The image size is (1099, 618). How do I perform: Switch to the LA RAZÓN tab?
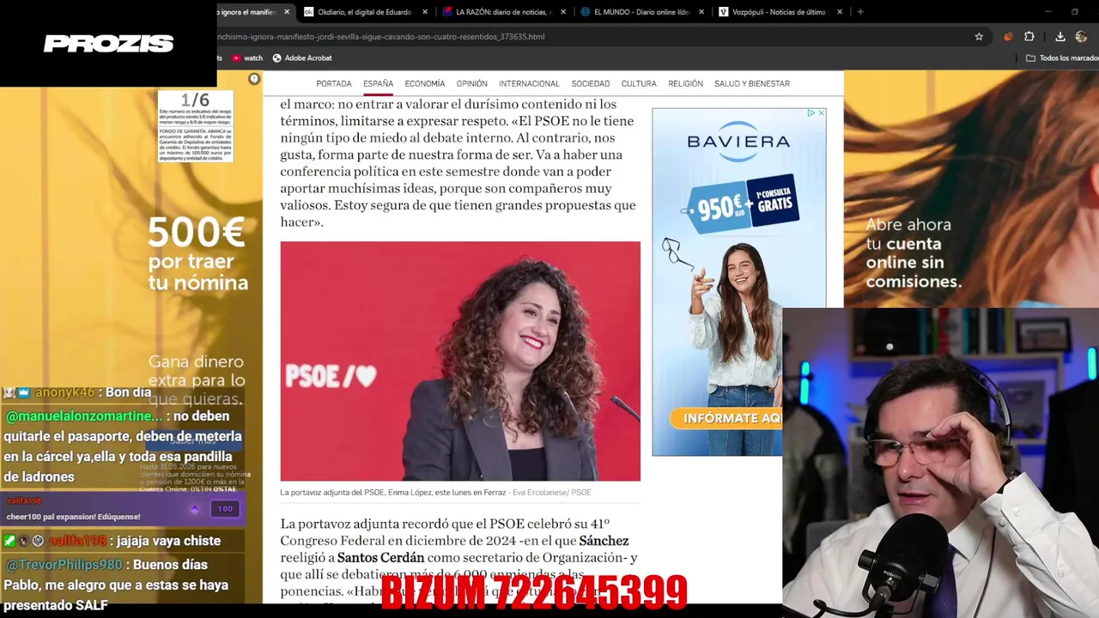point(502,12)
